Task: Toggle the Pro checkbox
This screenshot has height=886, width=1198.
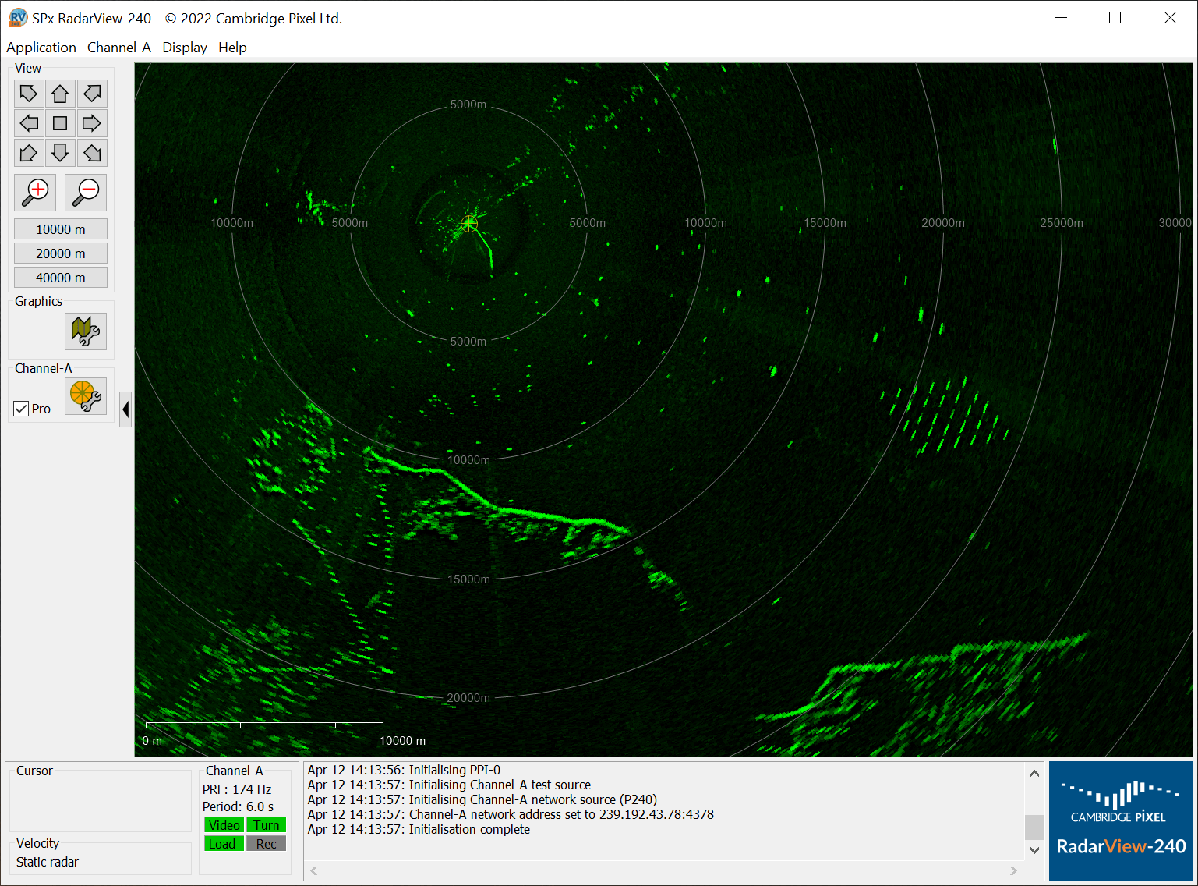Action: click(21, 409)
